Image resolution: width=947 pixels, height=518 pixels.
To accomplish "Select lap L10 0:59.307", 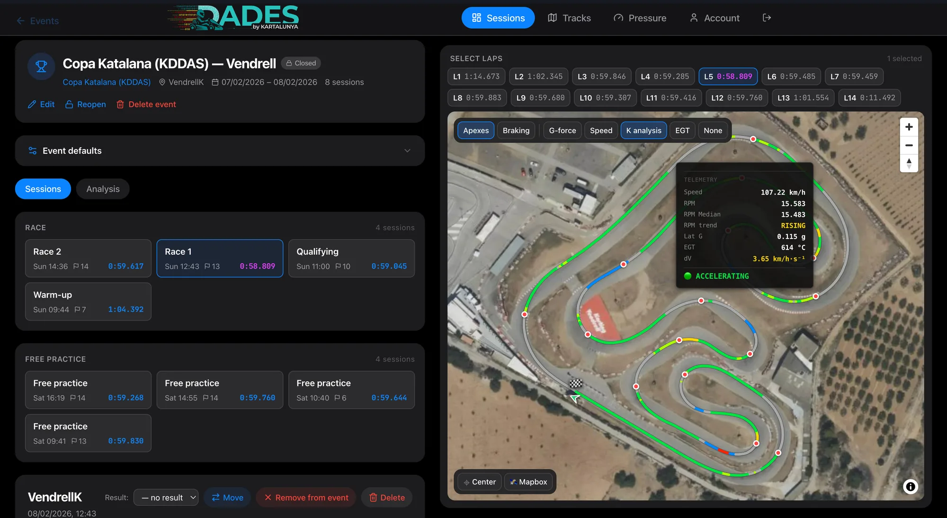I will [605, 98].
